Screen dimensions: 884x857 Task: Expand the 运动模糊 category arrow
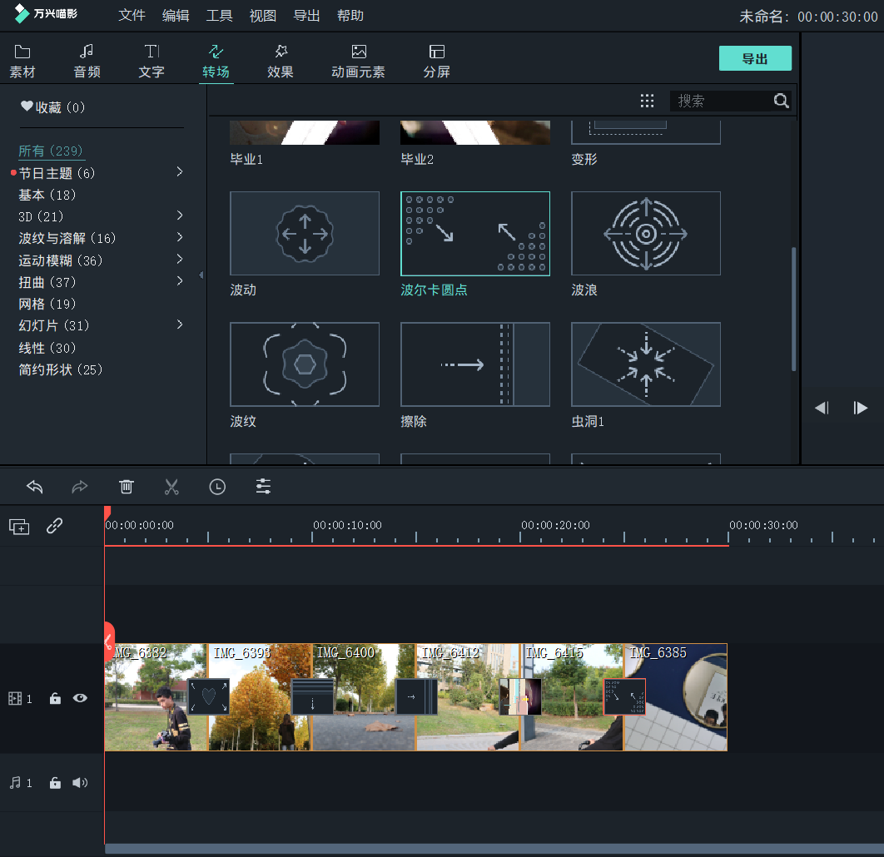pyautogui.click(x=180, y=260)
